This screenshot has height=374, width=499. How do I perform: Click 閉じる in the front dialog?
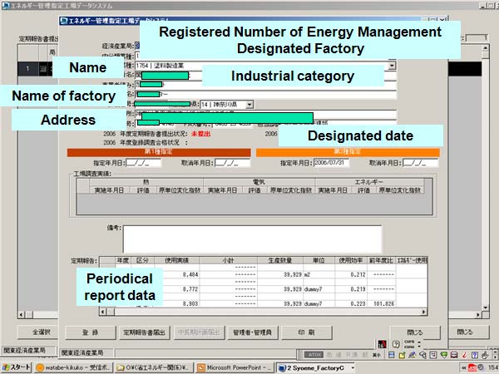point(415,332)
